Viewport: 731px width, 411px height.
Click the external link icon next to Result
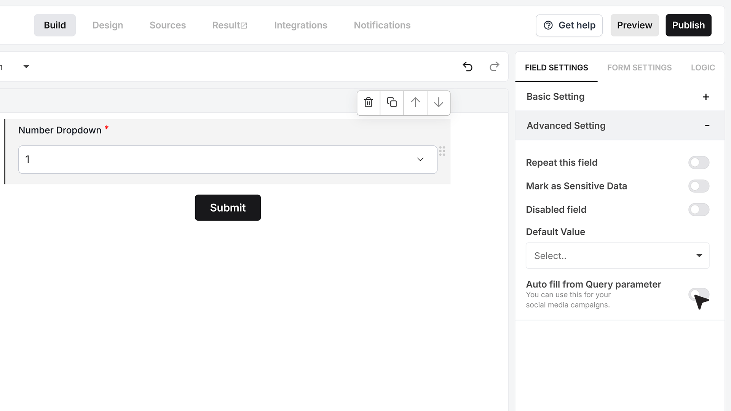[x=244, y=25]
